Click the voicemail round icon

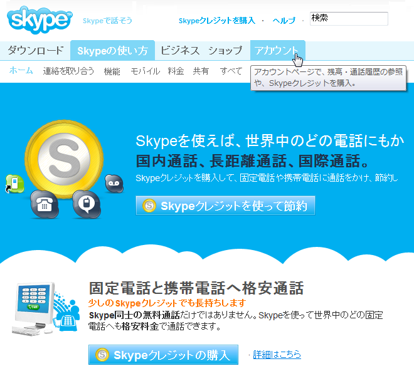tap(114, 182)
